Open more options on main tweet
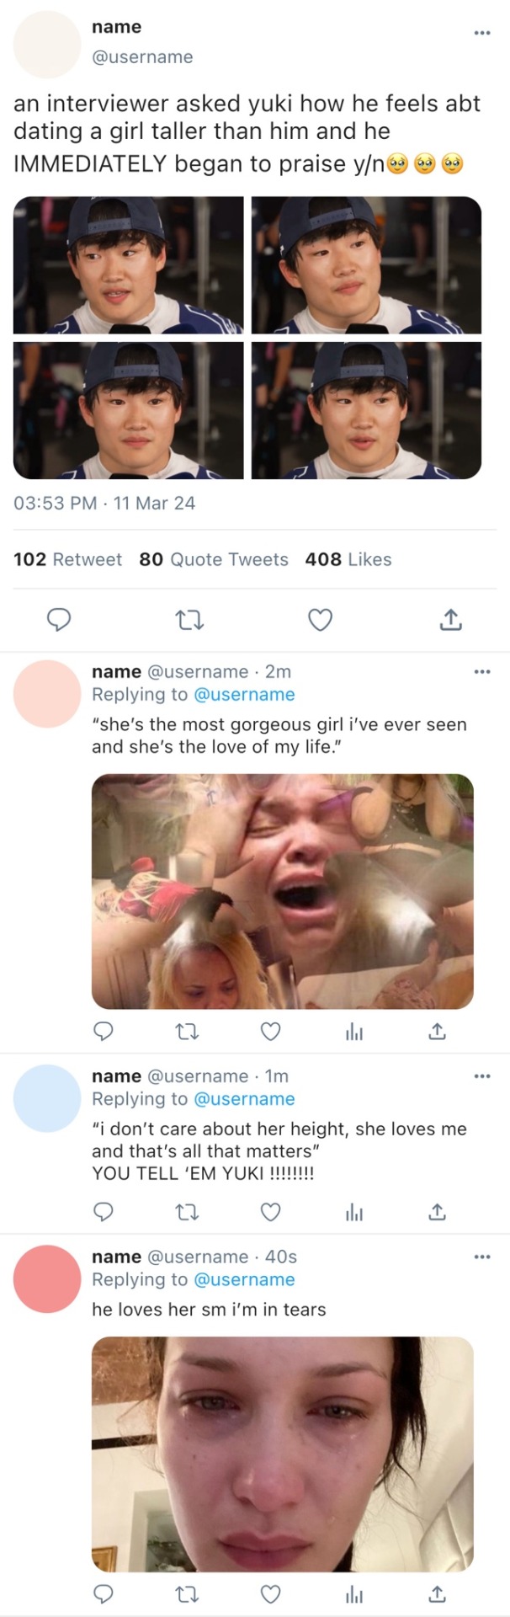This screenshot has width=510, height=1617. coord(481,33)
